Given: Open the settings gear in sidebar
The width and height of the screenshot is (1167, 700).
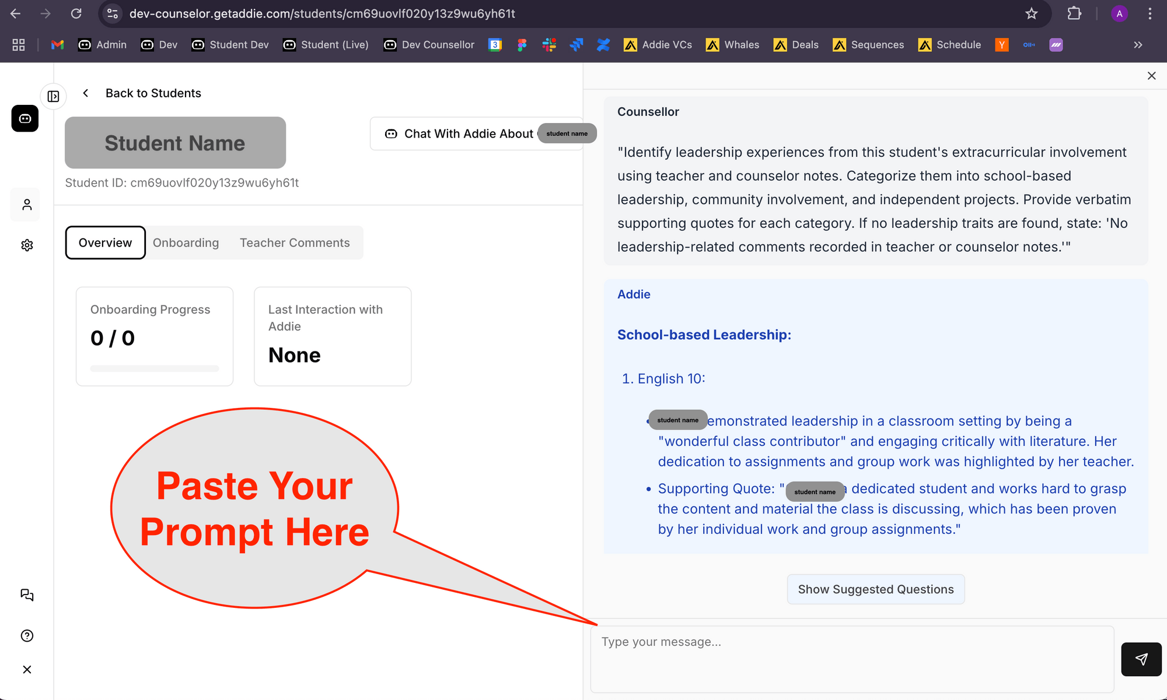Looking at the screenshot, I should tap(27, 245).
